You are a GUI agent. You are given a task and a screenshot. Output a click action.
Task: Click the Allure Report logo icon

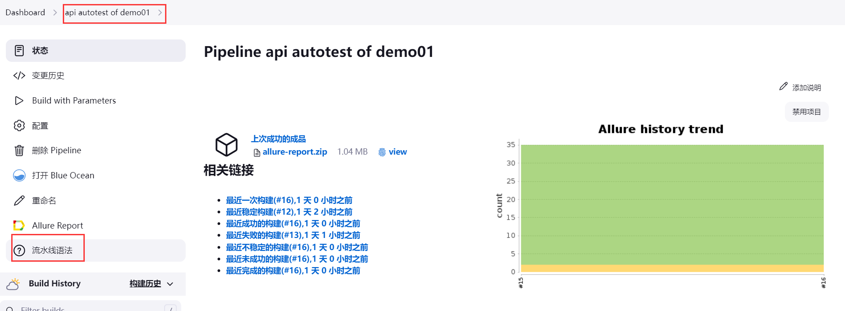[x=19, y=225]
